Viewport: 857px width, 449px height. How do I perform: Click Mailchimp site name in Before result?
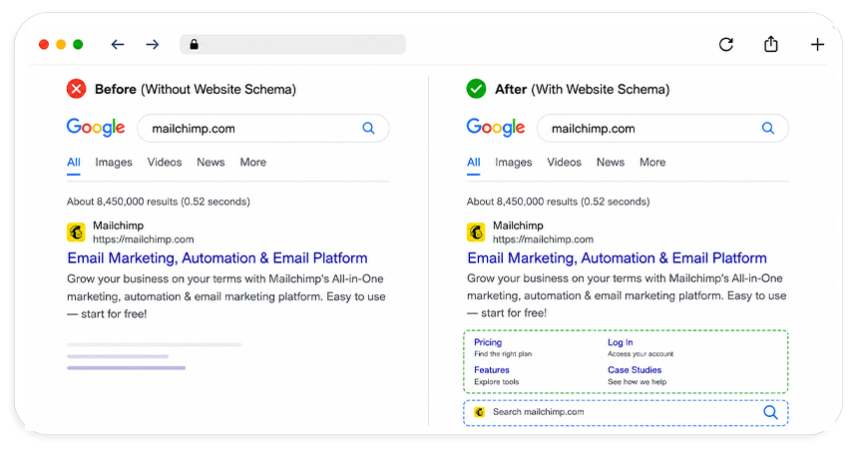(x=118, y=225)
